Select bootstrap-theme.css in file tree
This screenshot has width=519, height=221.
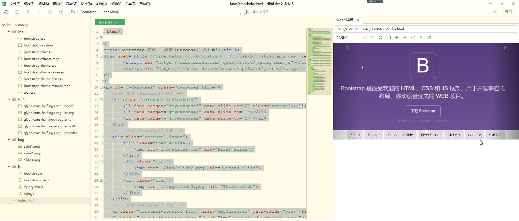point(40,65)
